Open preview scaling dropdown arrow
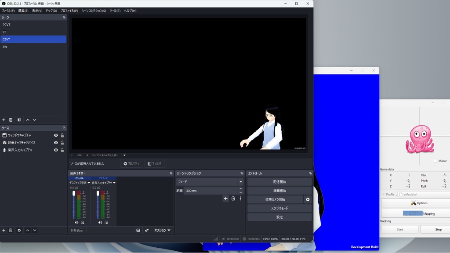Screen dimensions: 450x253 (124, 155)
